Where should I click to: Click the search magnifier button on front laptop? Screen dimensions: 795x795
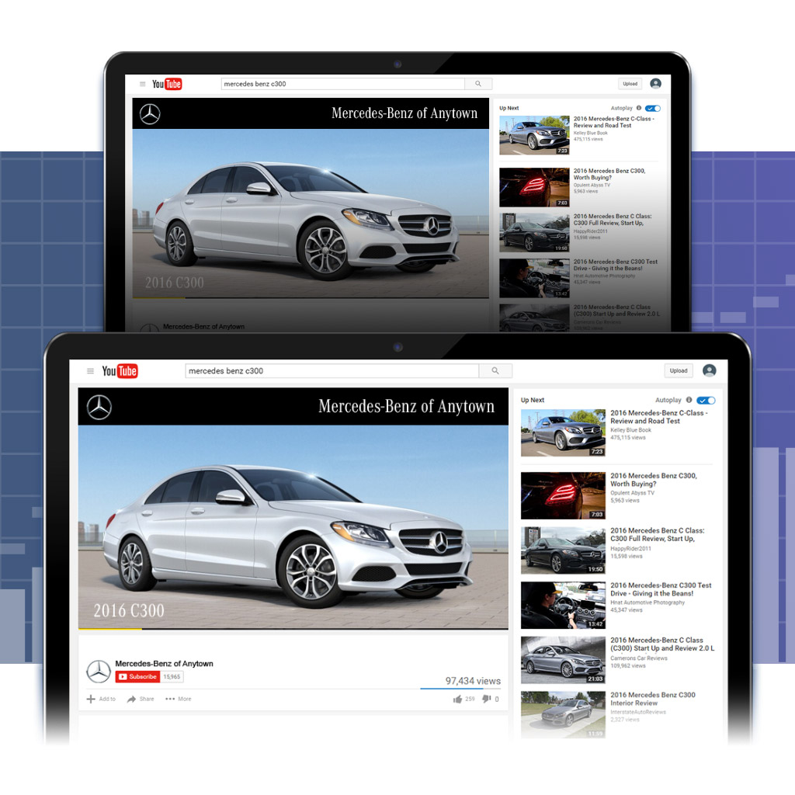tap(495, 371)
